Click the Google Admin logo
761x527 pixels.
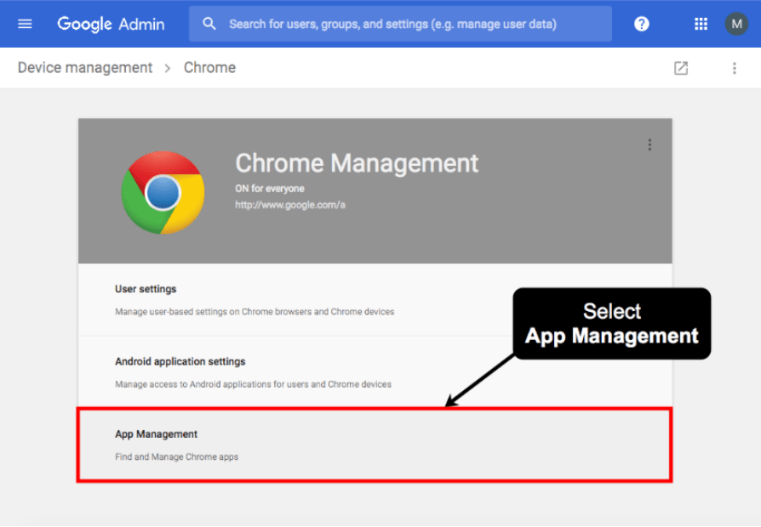(111, 24)
